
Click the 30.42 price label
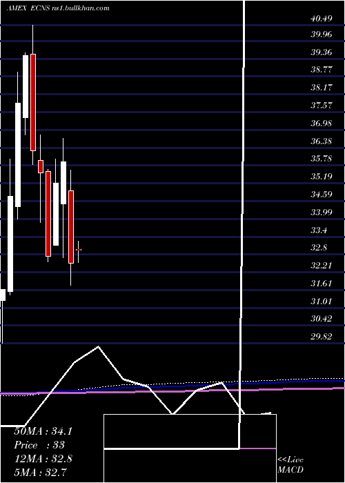tap(322, 319)
